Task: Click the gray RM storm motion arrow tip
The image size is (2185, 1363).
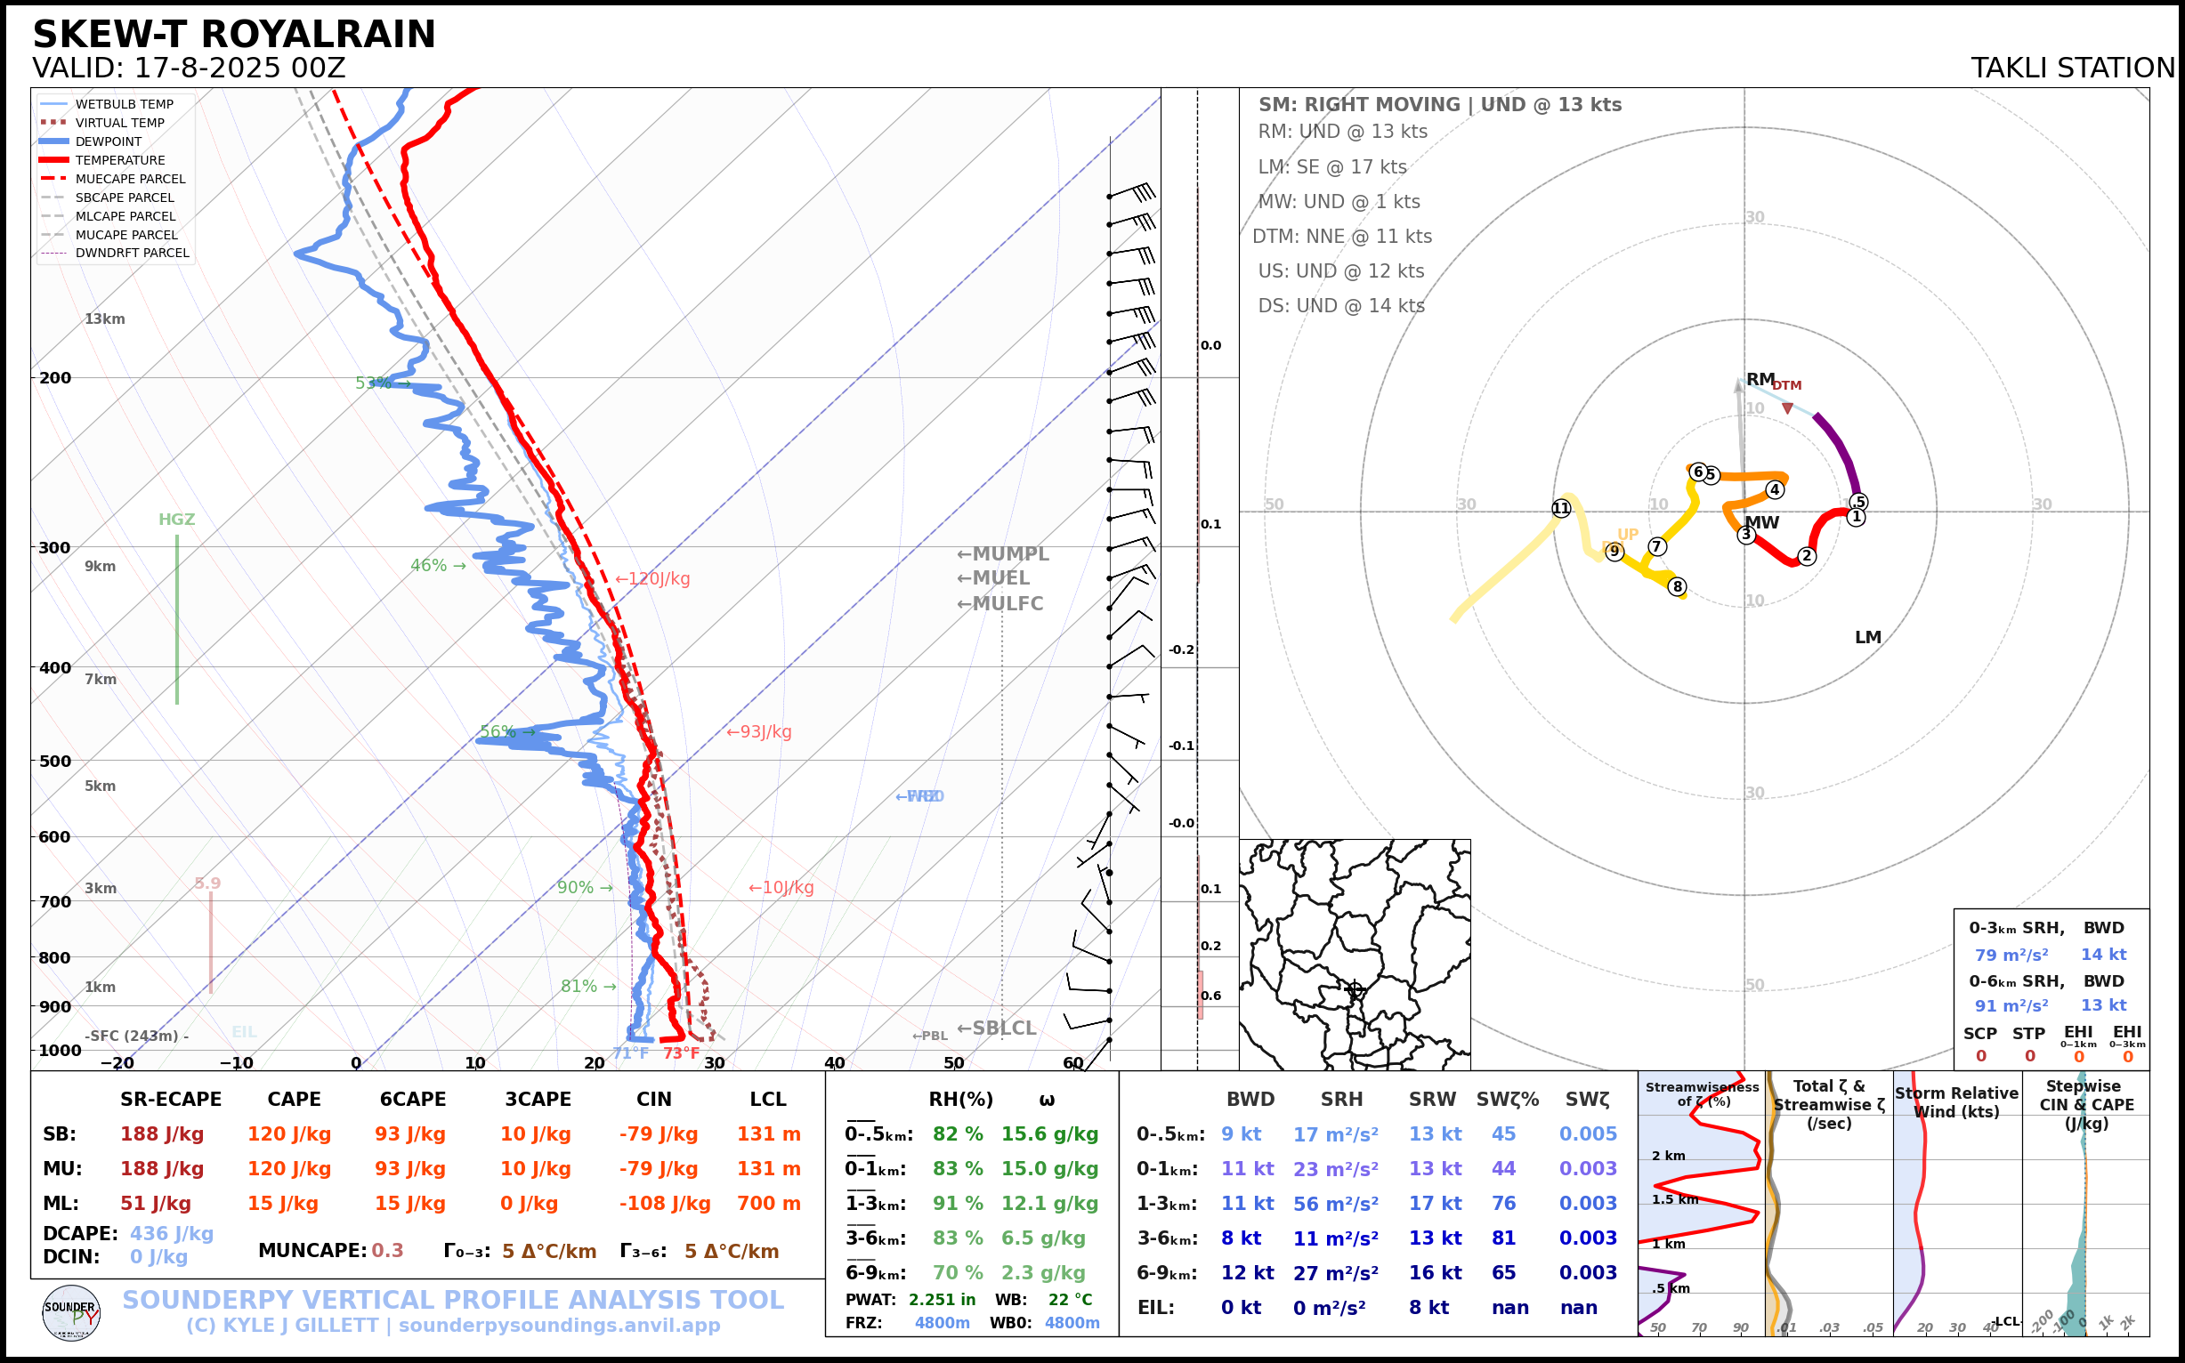Action: 1738,383
